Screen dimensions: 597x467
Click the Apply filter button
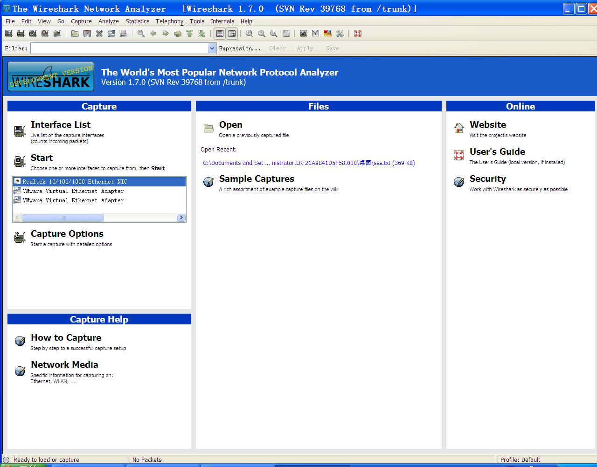(305, 48)
